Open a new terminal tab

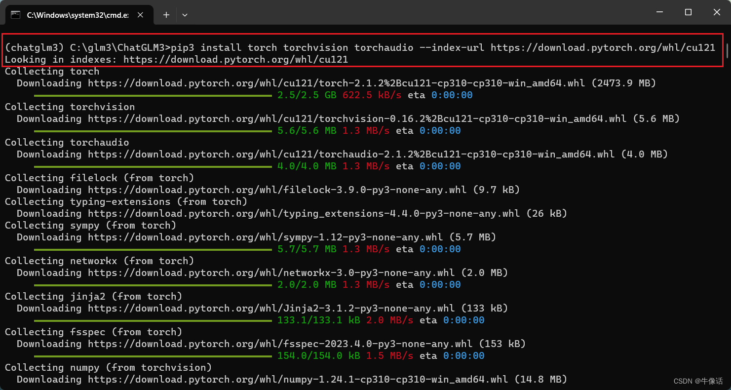point(166,15)
